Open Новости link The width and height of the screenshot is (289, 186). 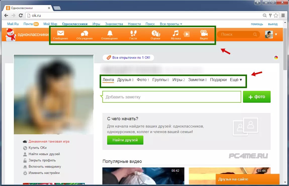coord(134,24)
